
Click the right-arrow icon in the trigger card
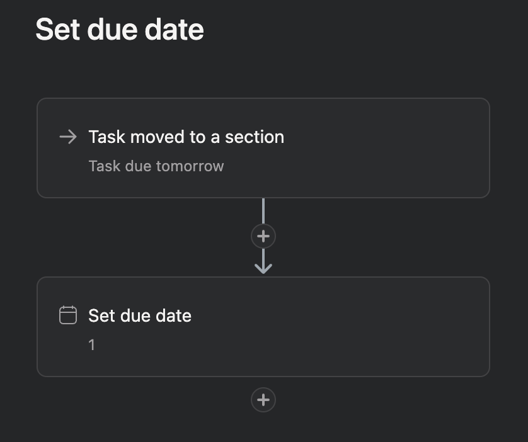67,137
